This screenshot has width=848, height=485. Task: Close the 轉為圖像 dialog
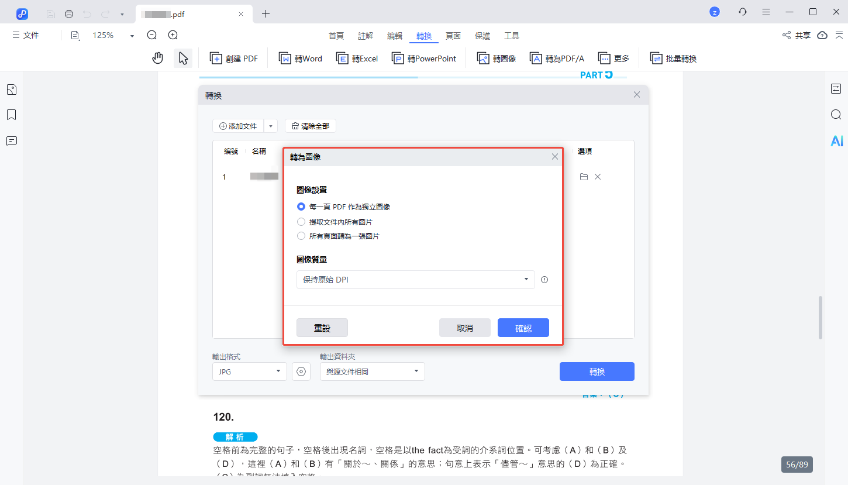(x=555, y=157)
